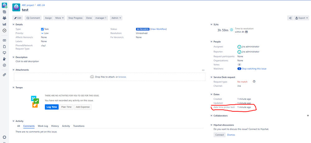Collapse the Details section
The width and height of the screenshot is (311, 143).
tap(13, 25)
